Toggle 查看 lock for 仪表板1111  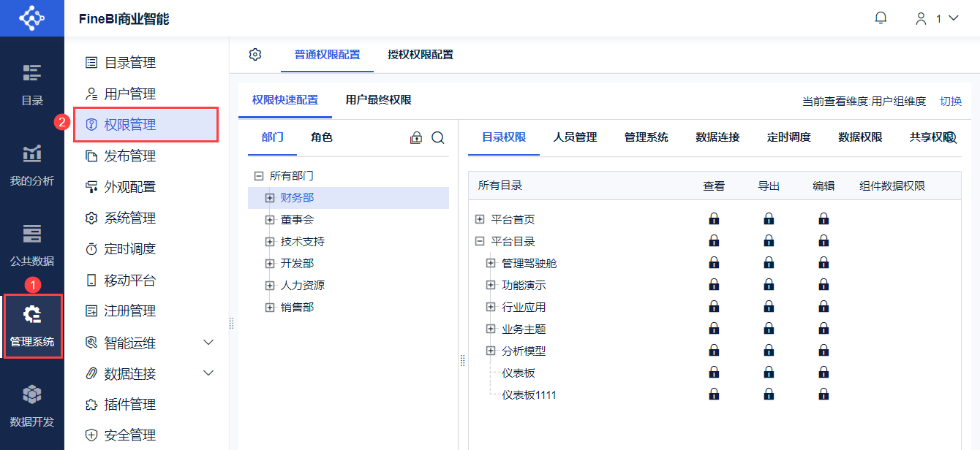tap(714, 394)
